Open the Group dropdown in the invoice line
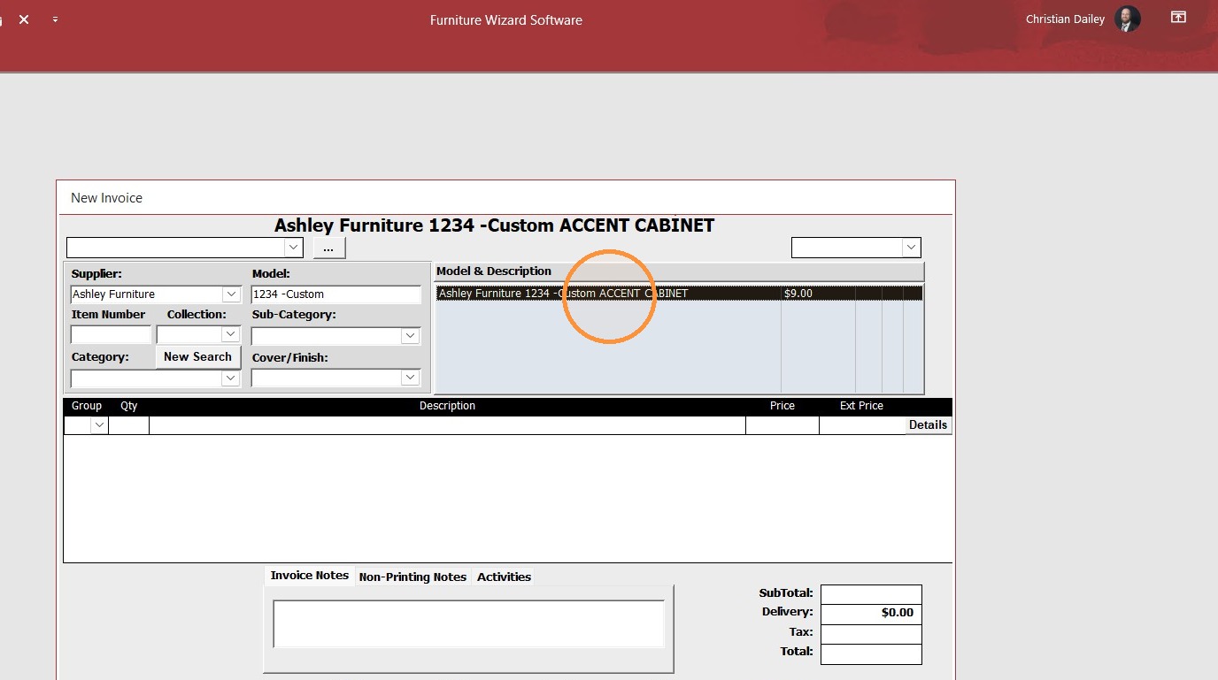This screenshot has height=680, width=1218. (x=99, y=425)
